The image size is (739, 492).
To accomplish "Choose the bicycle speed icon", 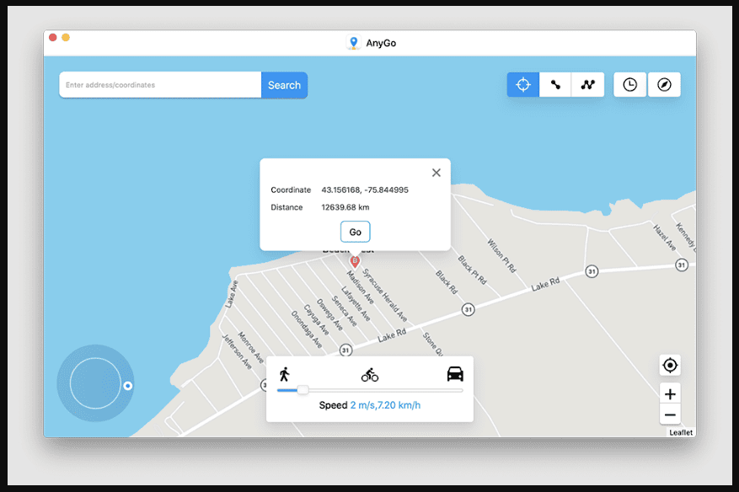I will tap(370, 375).
